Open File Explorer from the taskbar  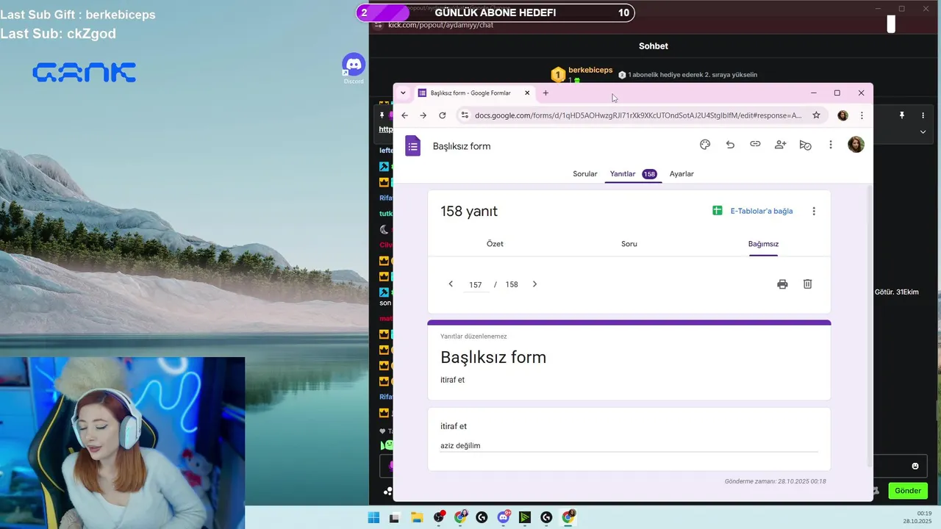point(416,517)
